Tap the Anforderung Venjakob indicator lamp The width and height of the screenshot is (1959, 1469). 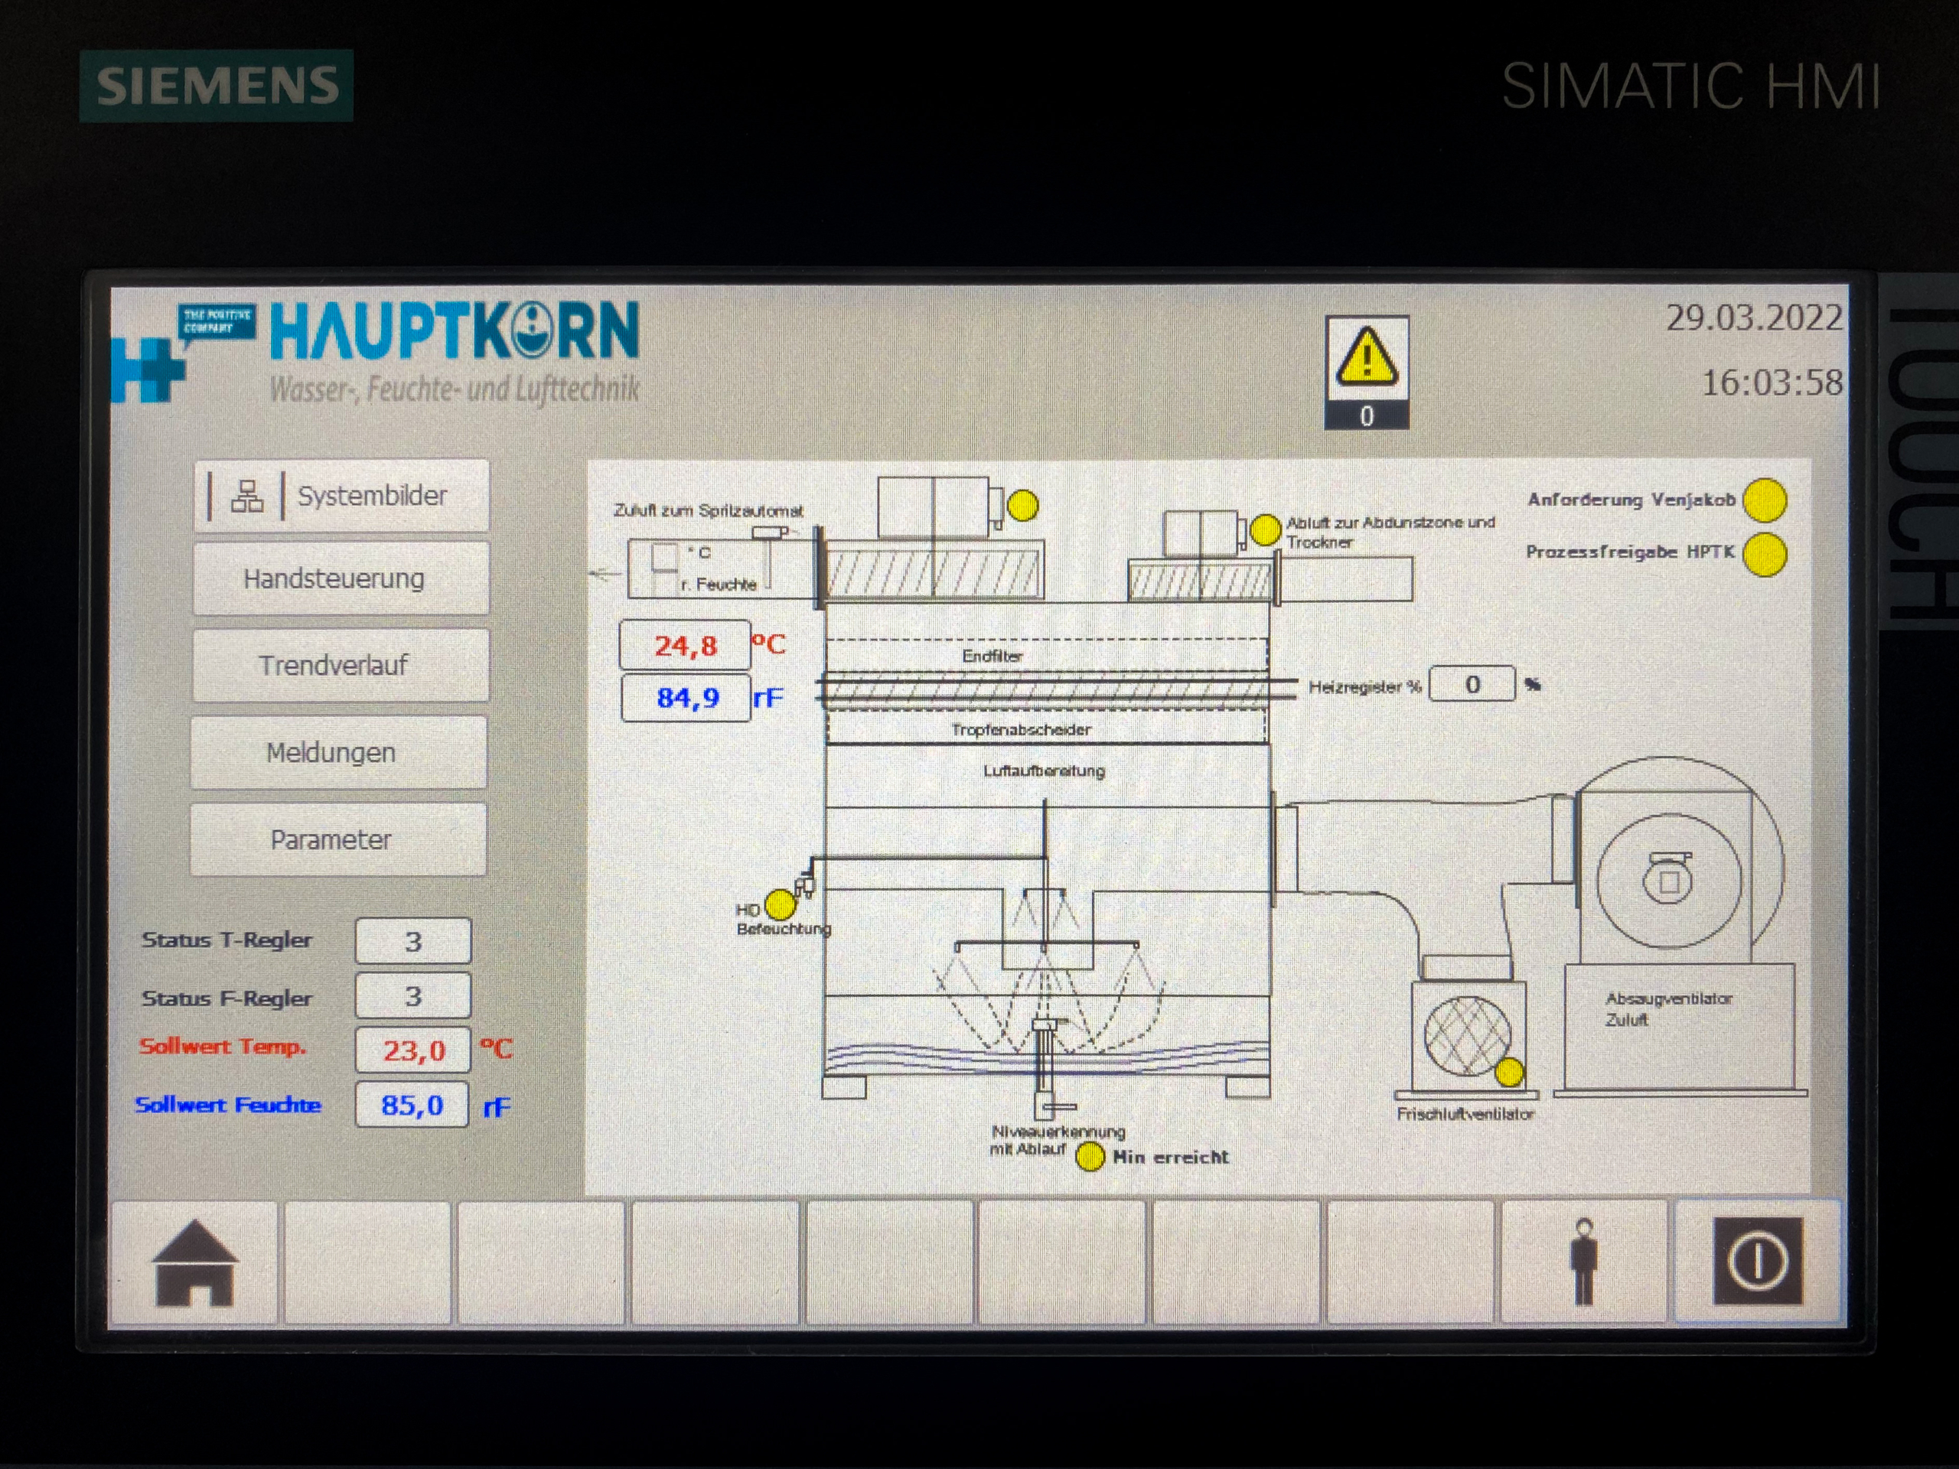1764,500
